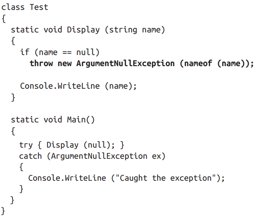Click the bold throw keyword
Screen dimensions: 255x216
pyautogui.click(x=41, y=63)
